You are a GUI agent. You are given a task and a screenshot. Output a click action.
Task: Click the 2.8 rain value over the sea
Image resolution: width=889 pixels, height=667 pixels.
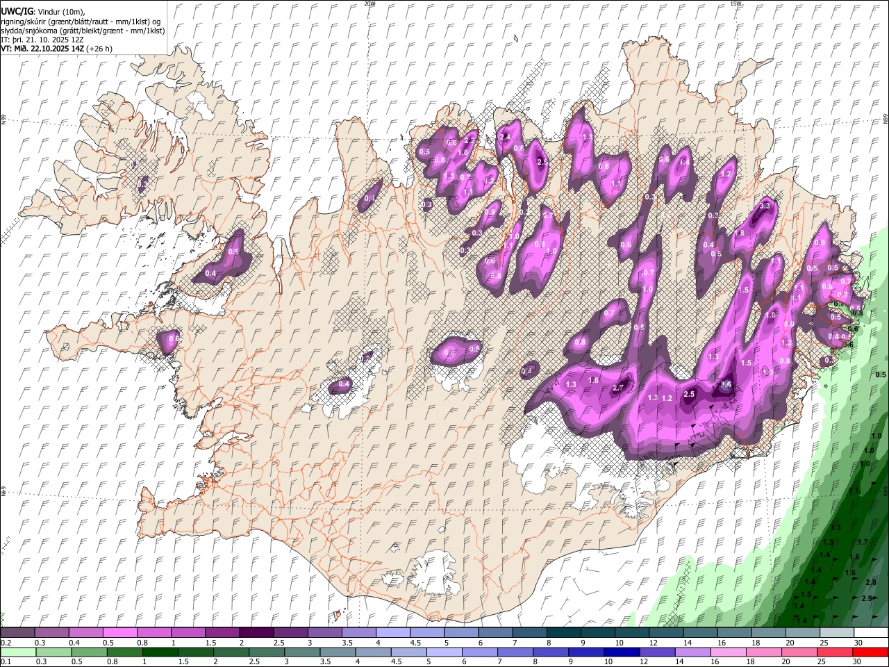(871, 582)
